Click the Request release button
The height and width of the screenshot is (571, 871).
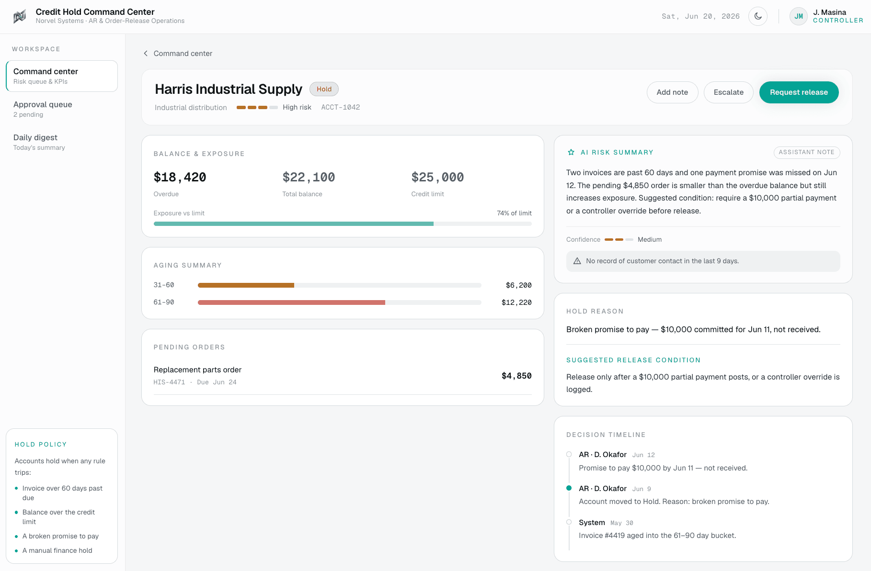coord(799,92)
